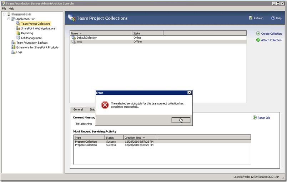Viewport: 287px width, 182px height.
Task: Open the Help menu
Action: (x=11, y=9)
